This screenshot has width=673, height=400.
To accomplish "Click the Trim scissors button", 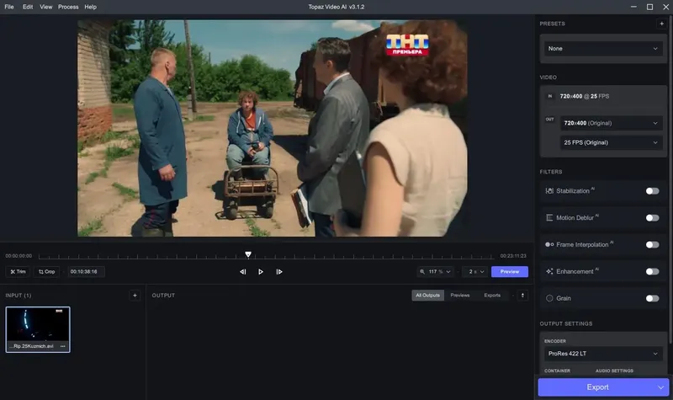I will point(18,271).
